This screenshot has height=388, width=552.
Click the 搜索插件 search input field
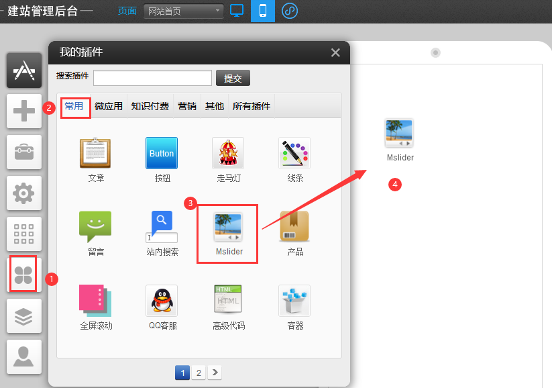coord(152,77)
